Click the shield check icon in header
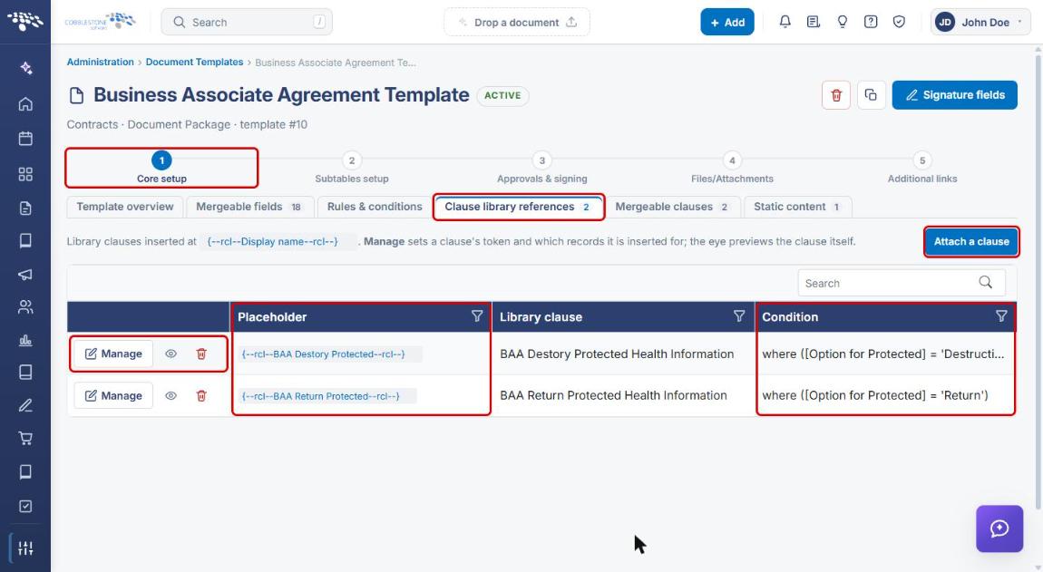The image size is (1043, 572). pyautogui.click(x=899, y=22)
